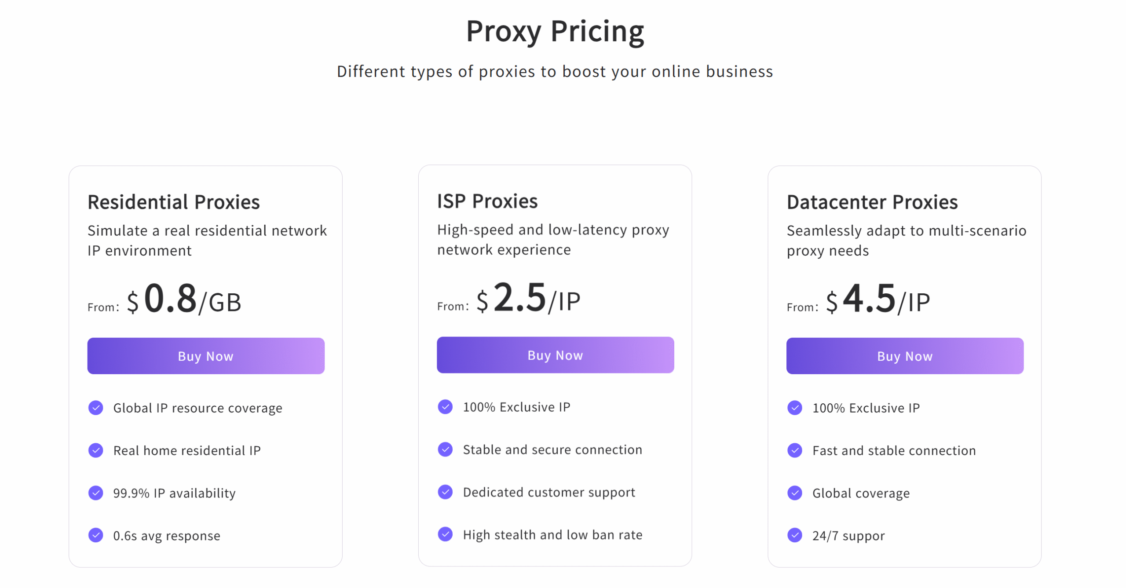Select the Residential Proxies card title
The width and height of the screenshot is (1126, 588).
174,202
